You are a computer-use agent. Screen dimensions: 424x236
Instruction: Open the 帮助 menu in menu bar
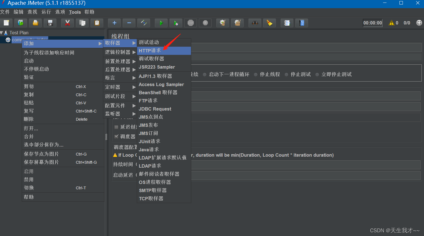[89, 12]
